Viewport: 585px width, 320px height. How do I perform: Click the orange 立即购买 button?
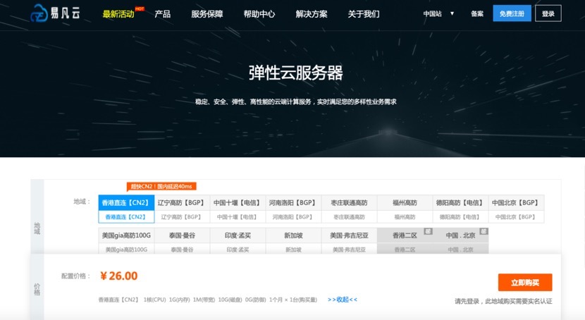point(524,282)
